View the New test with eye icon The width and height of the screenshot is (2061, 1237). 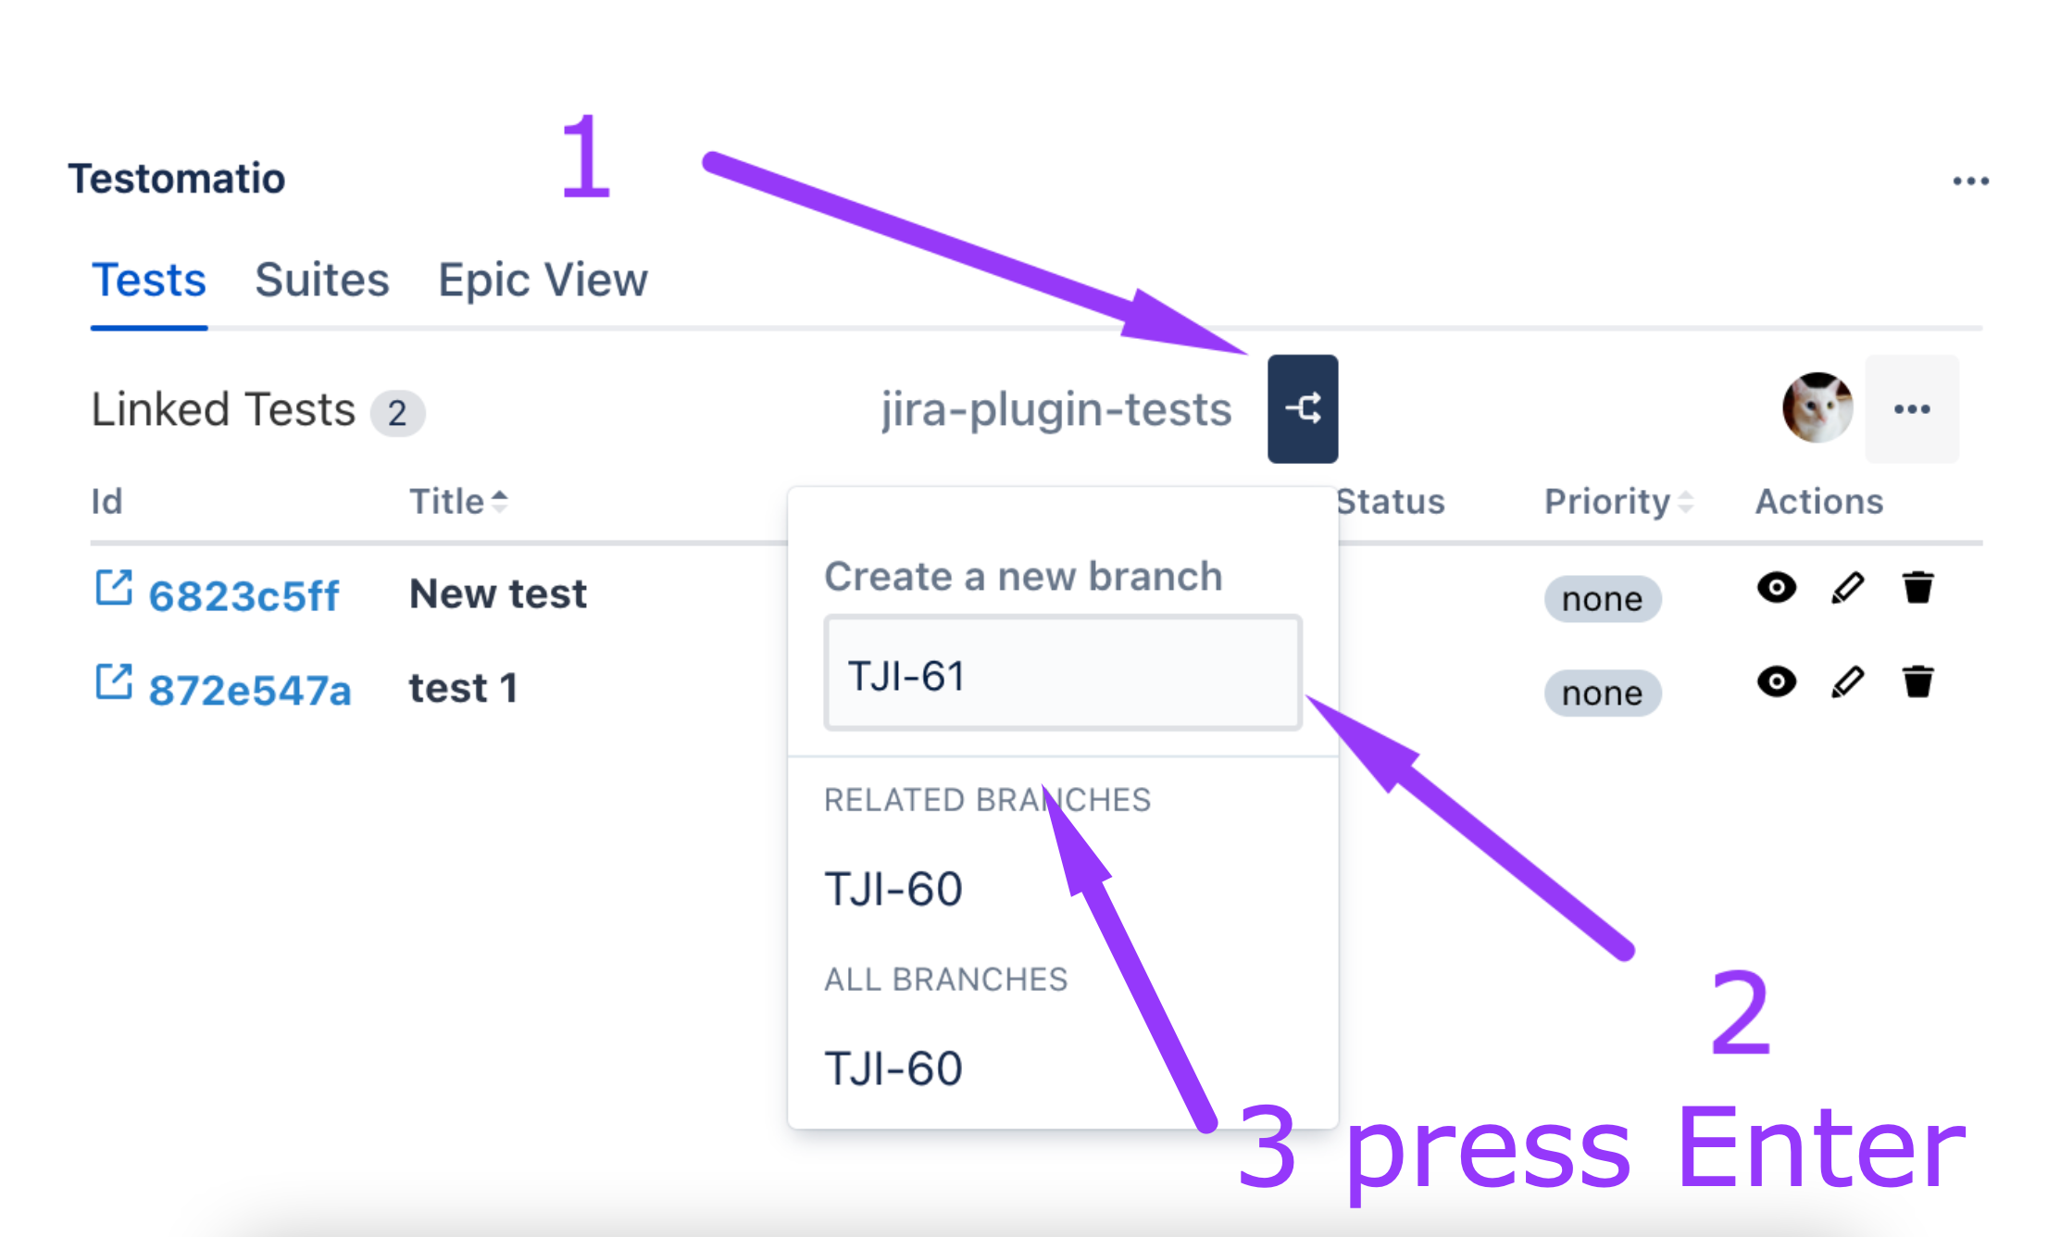point(1776,588)
